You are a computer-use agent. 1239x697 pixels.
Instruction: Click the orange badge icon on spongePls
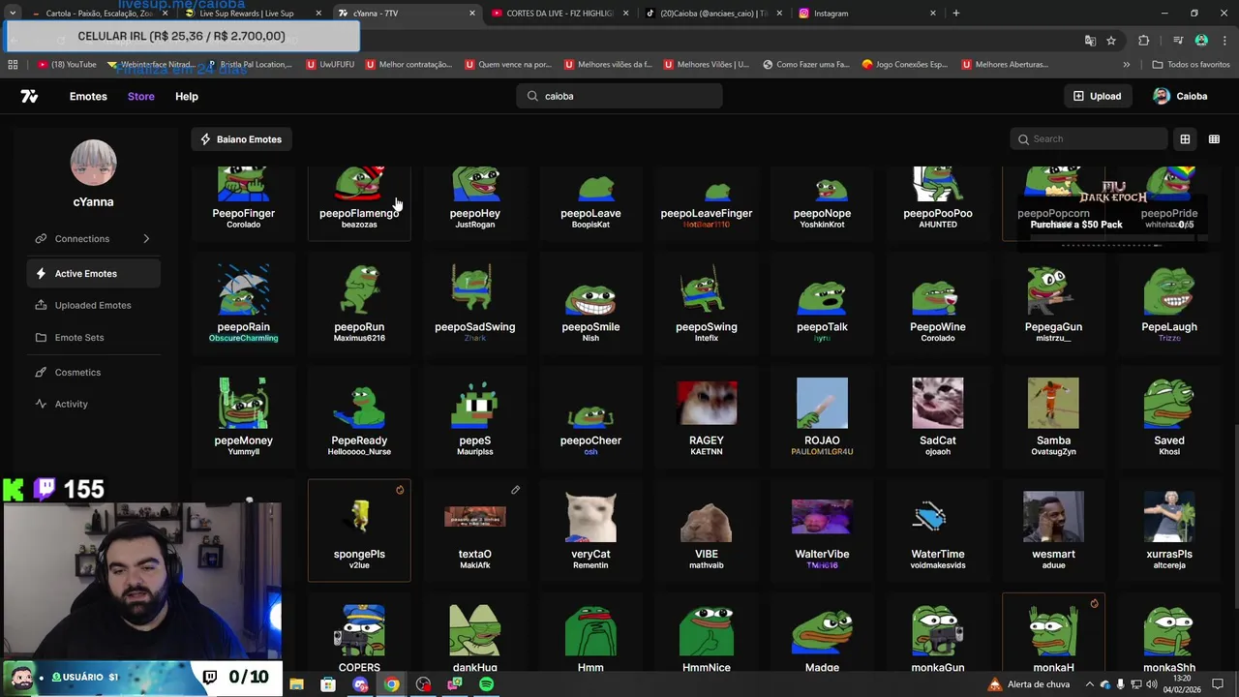pos(400,490)
